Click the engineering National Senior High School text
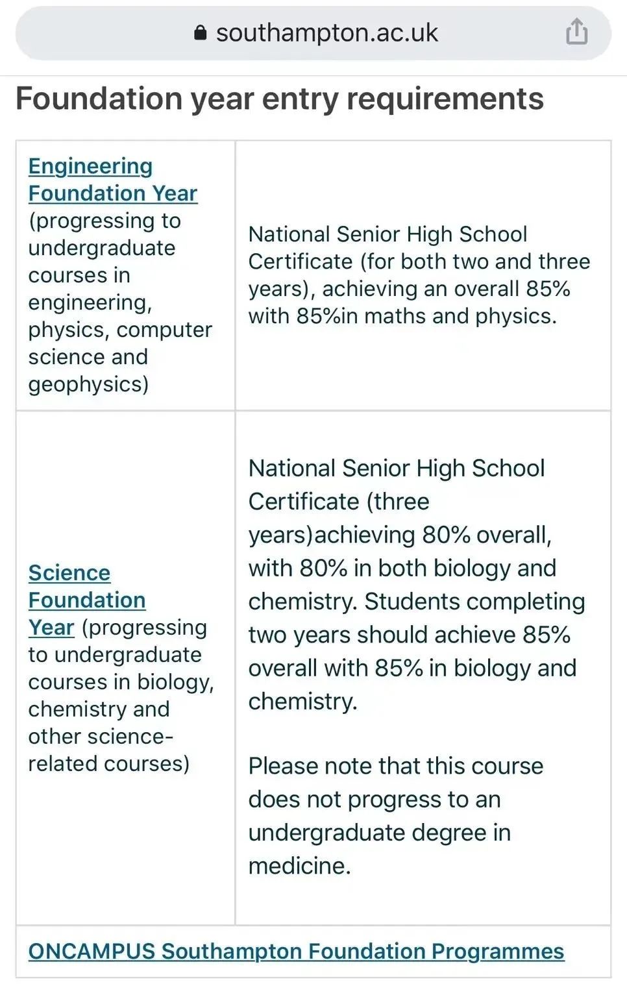This screenshot has width=627, height=984. 387,234
